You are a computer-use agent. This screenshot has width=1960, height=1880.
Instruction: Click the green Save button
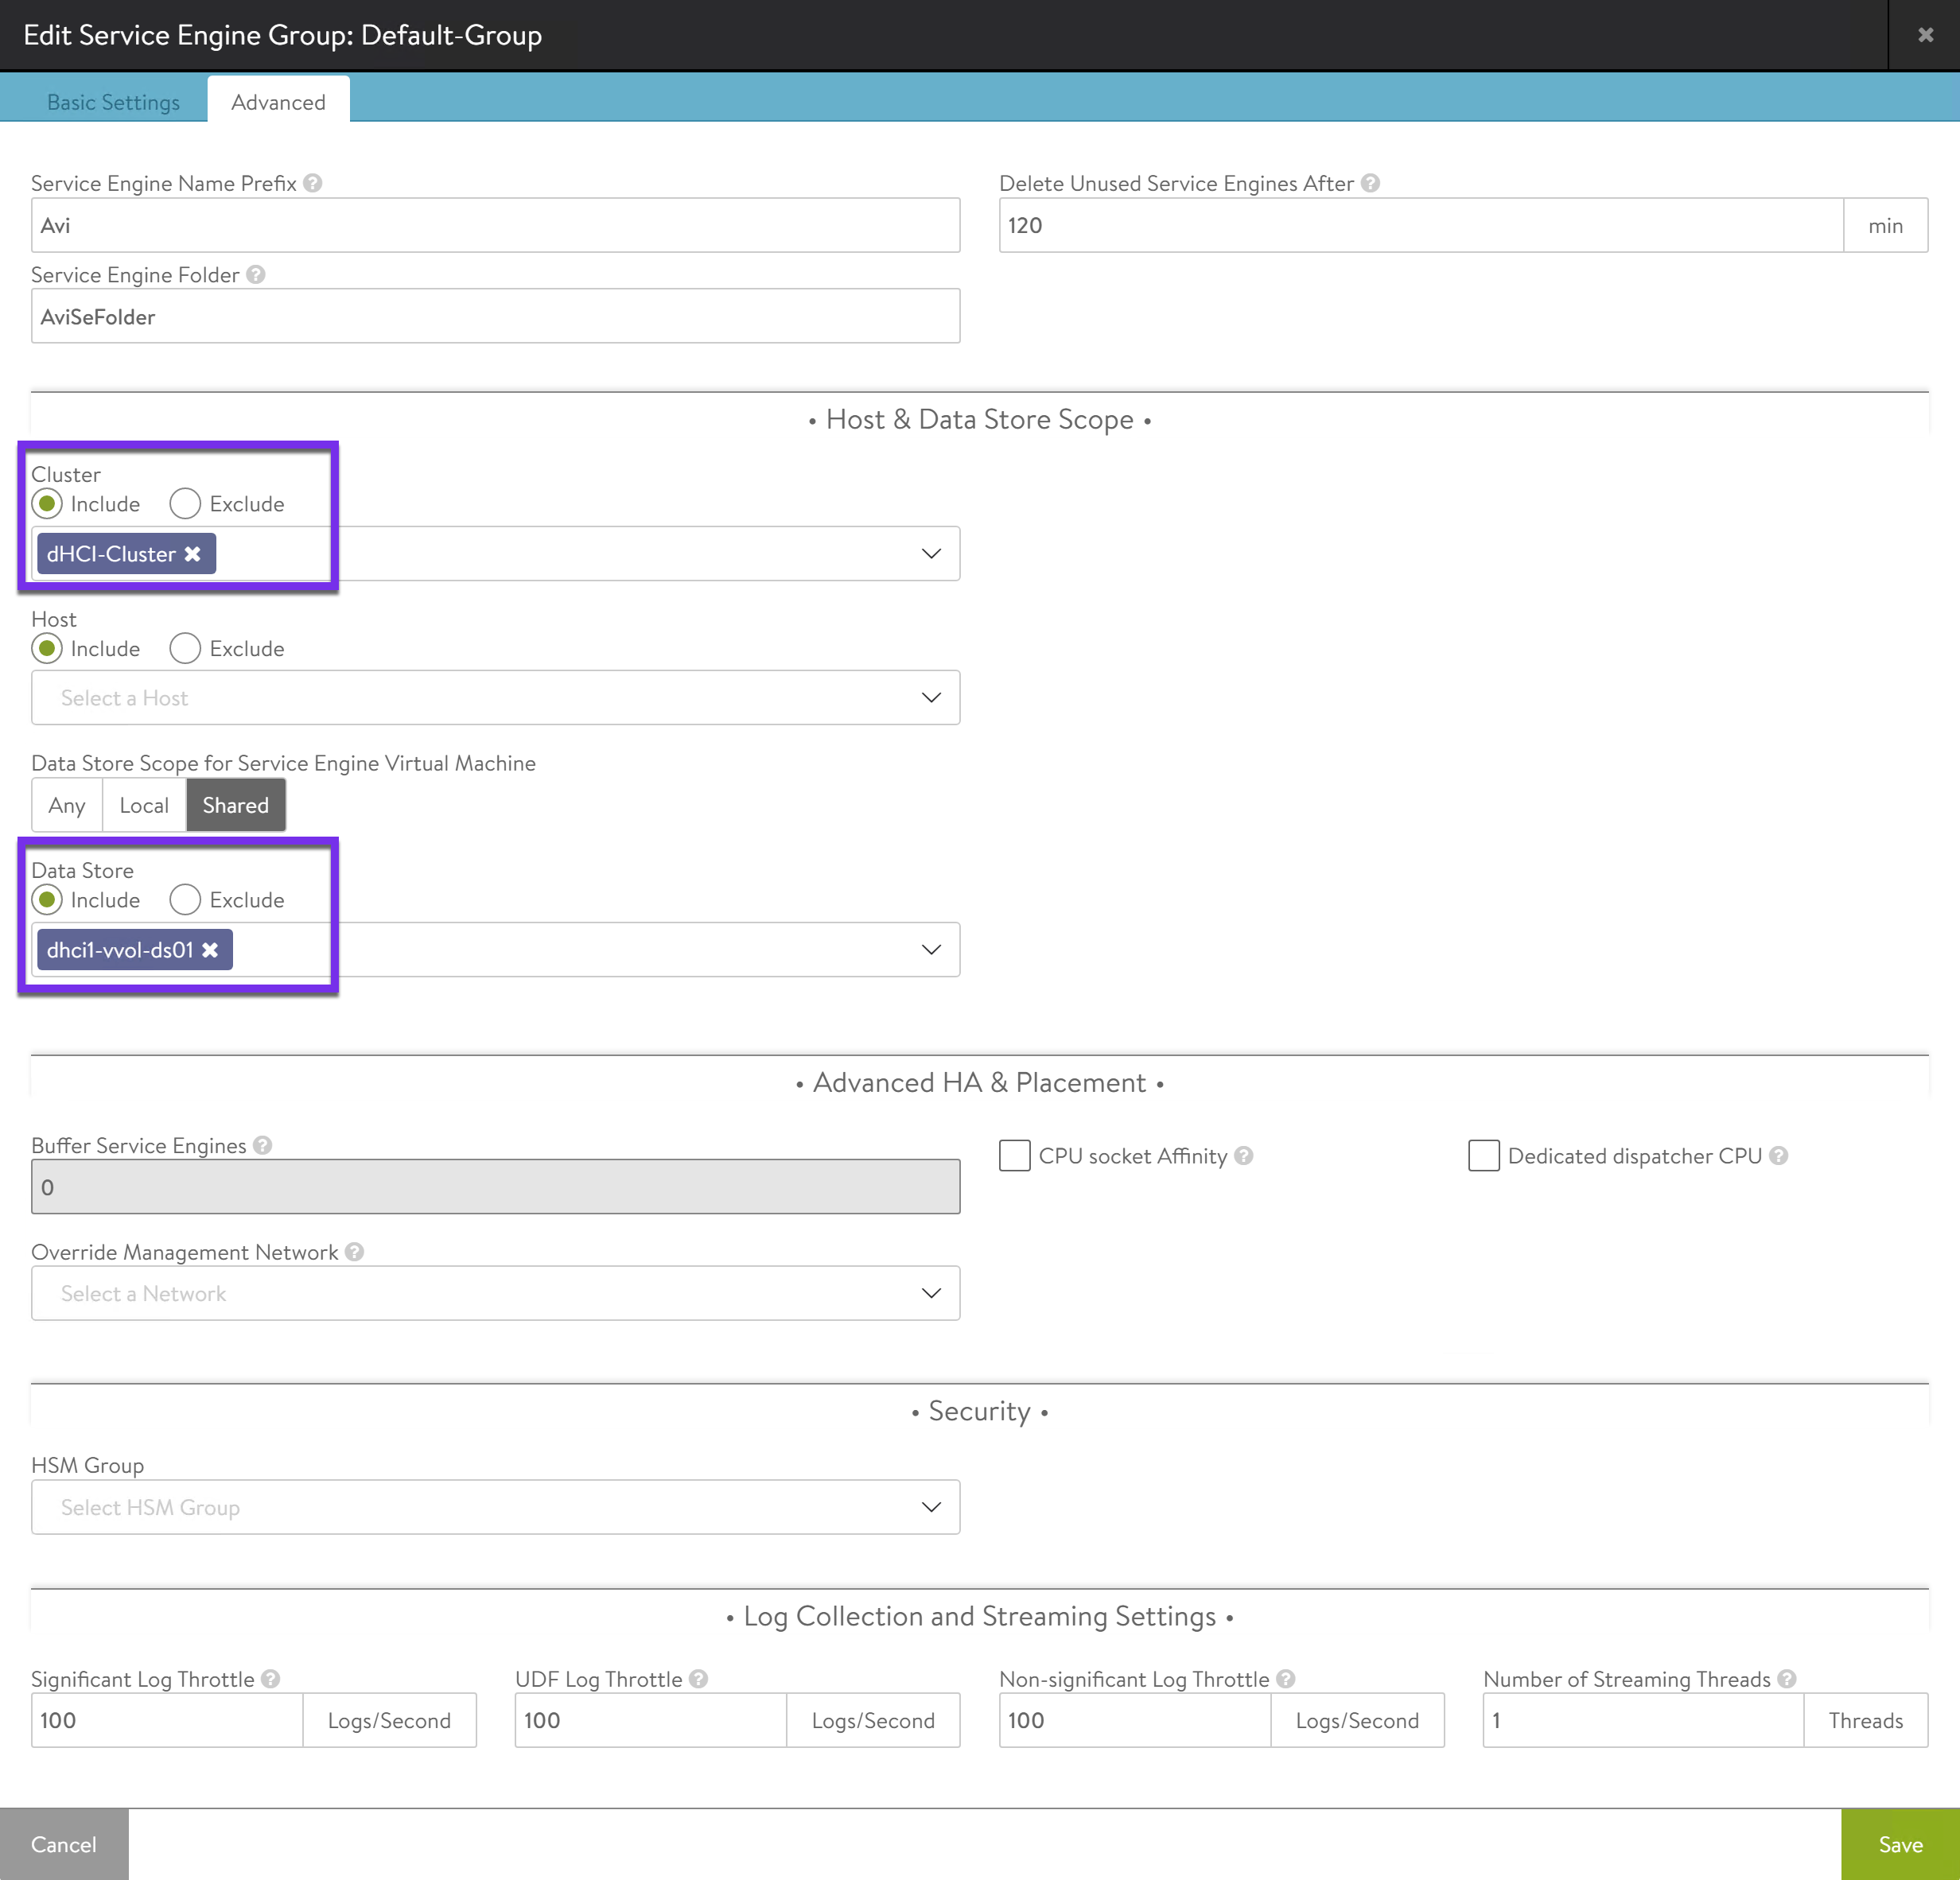1899,1844
